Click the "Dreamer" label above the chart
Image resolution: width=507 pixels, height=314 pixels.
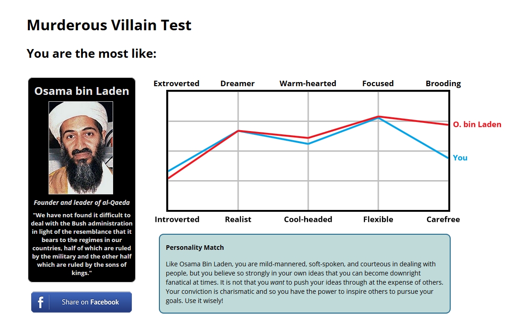tap(237, 83)
